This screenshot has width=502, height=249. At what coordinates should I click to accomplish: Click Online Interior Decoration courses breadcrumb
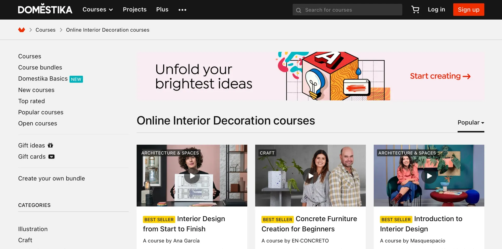tap(108, 30)
